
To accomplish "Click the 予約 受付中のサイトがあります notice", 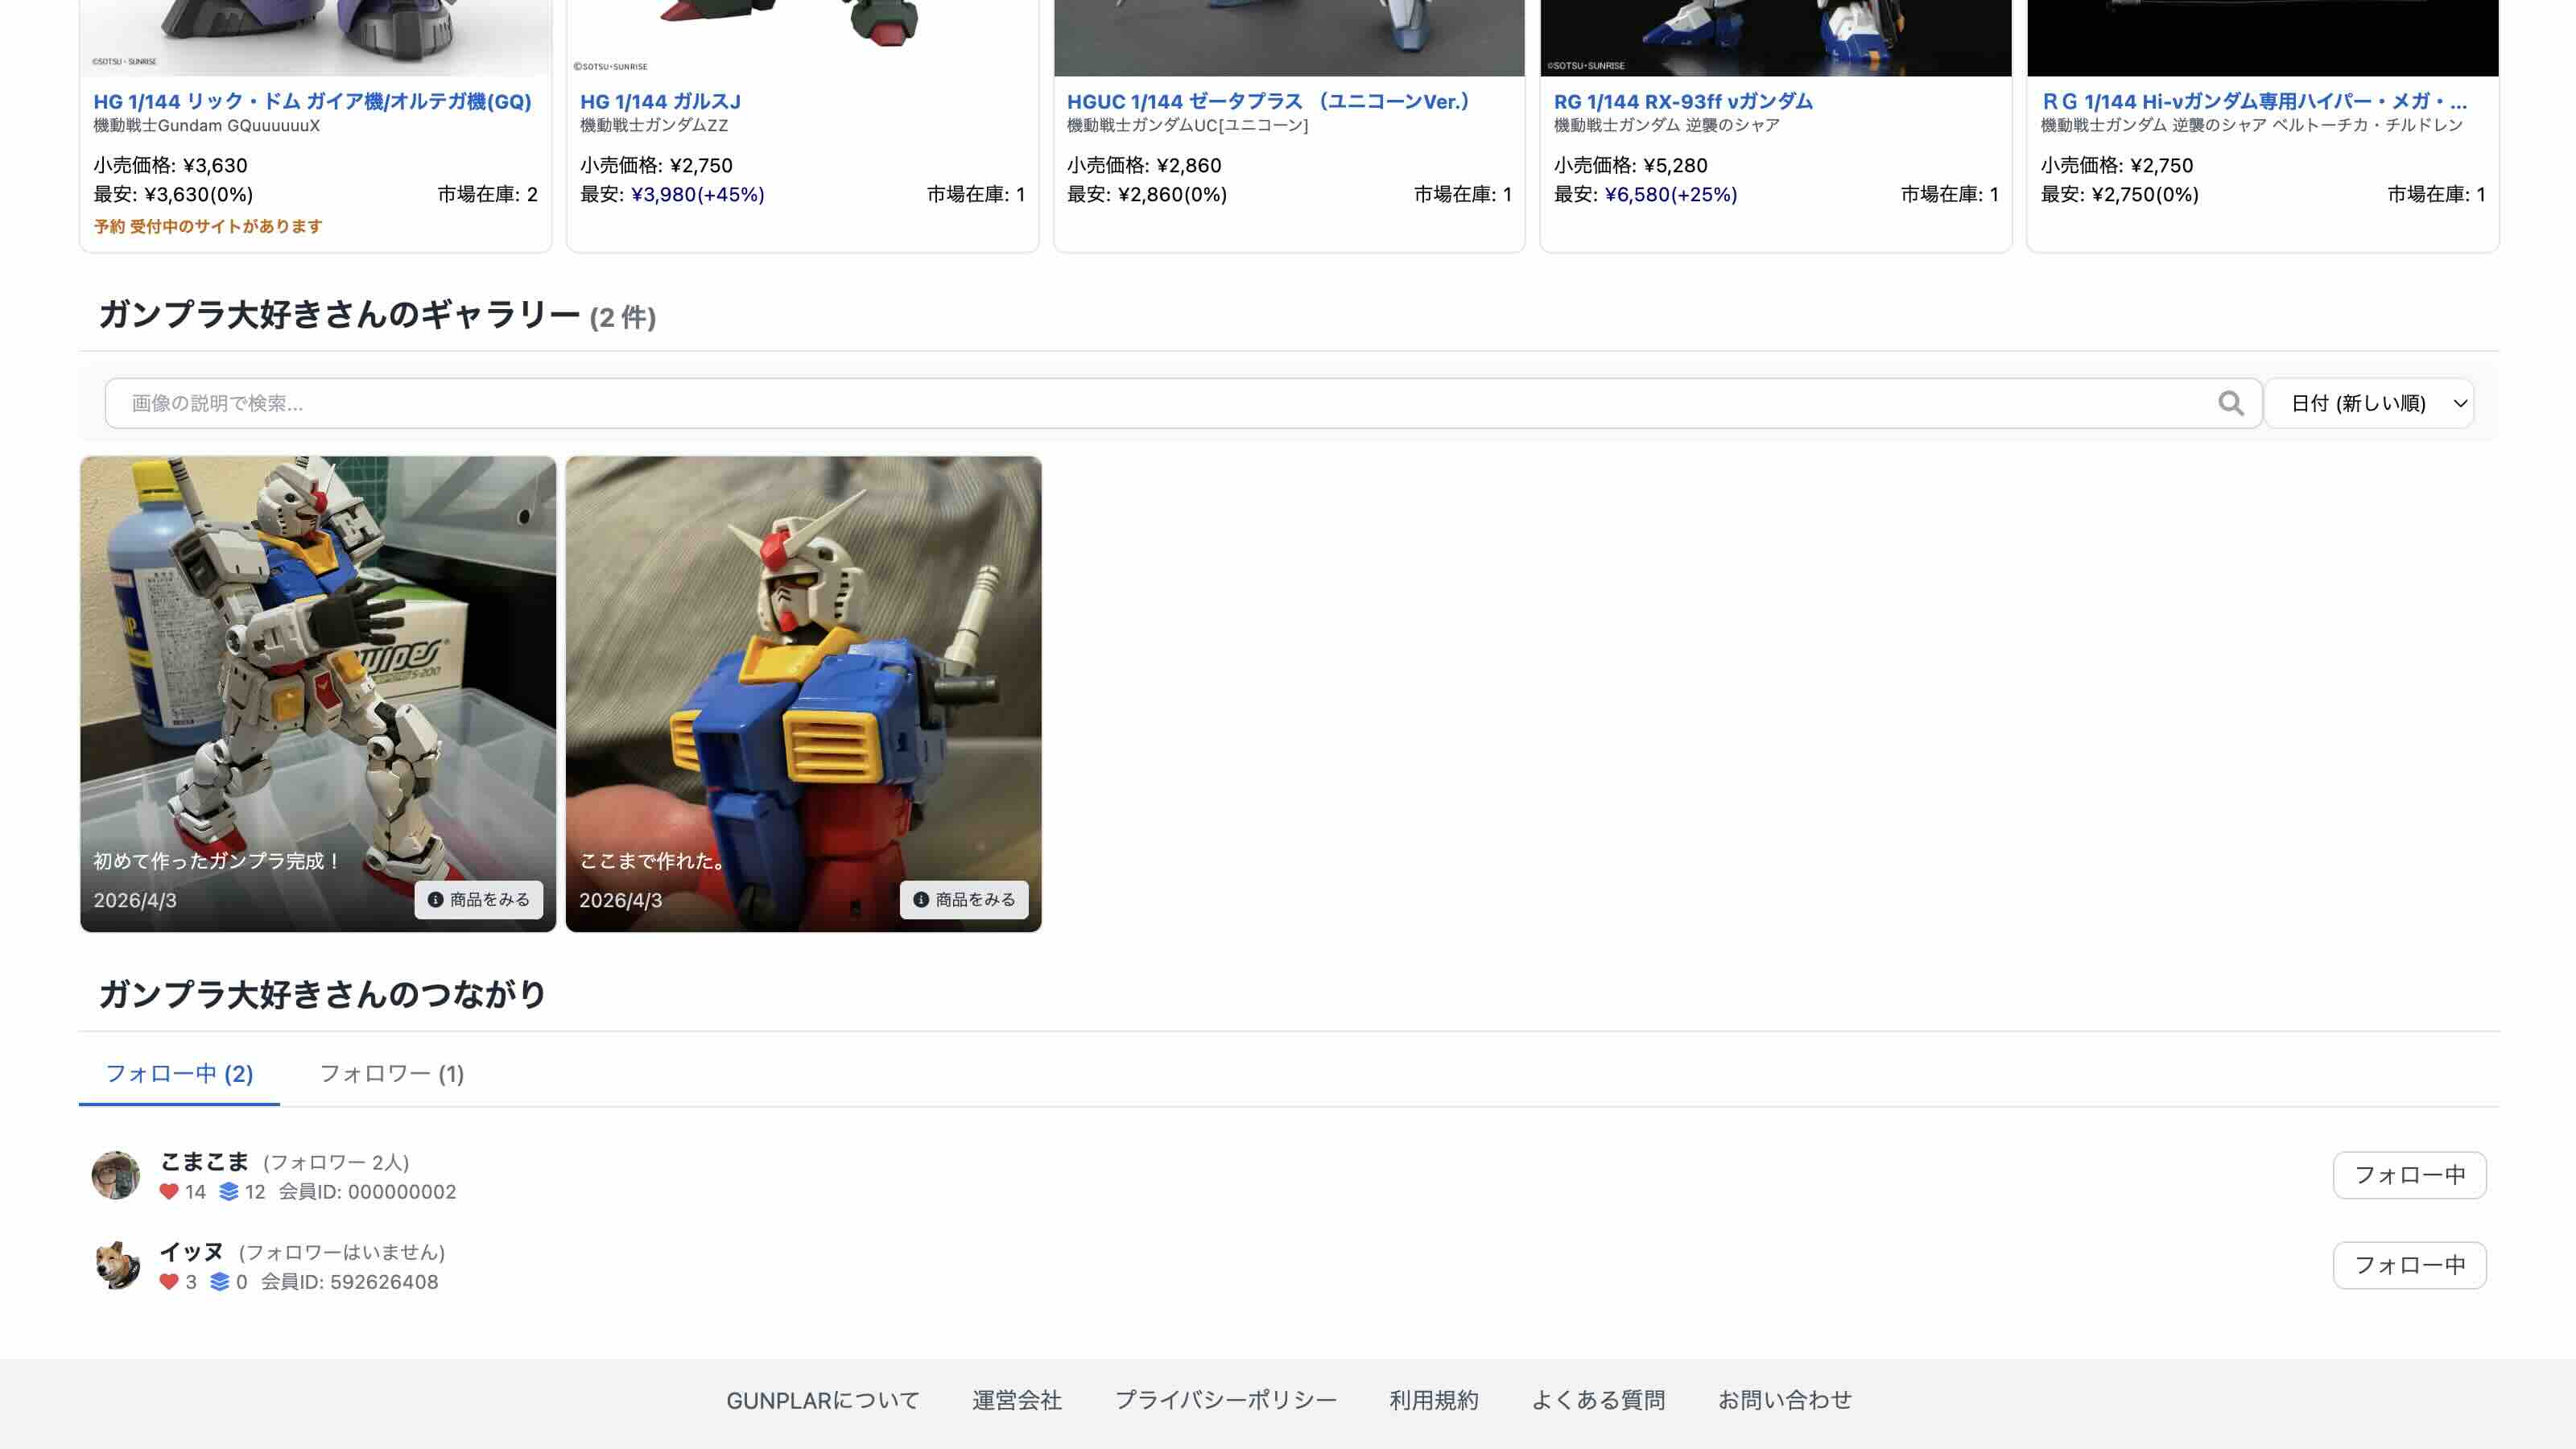I will coord(208,226).
